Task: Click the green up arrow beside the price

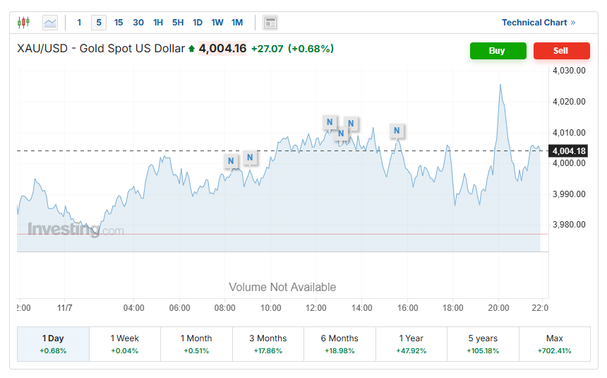Action: click(191, 49)
